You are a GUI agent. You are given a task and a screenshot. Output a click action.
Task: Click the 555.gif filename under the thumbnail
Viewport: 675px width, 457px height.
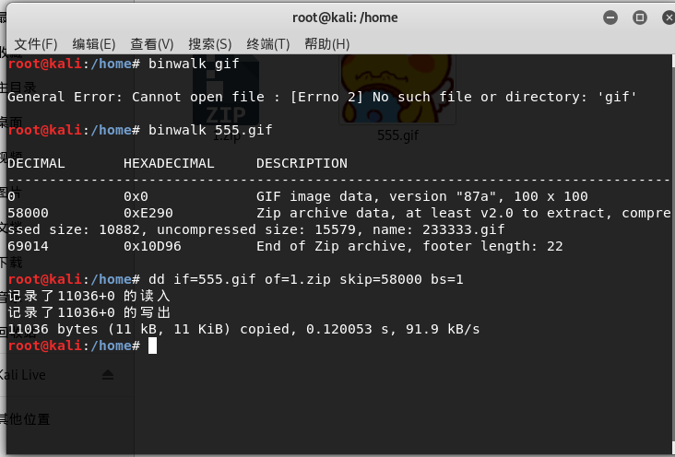coord(398,135)
